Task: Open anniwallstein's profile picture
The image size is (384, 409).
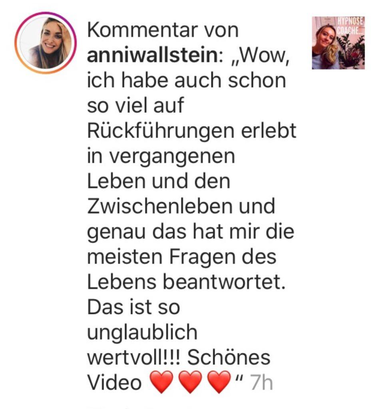Action: click(x=46, y=43)
